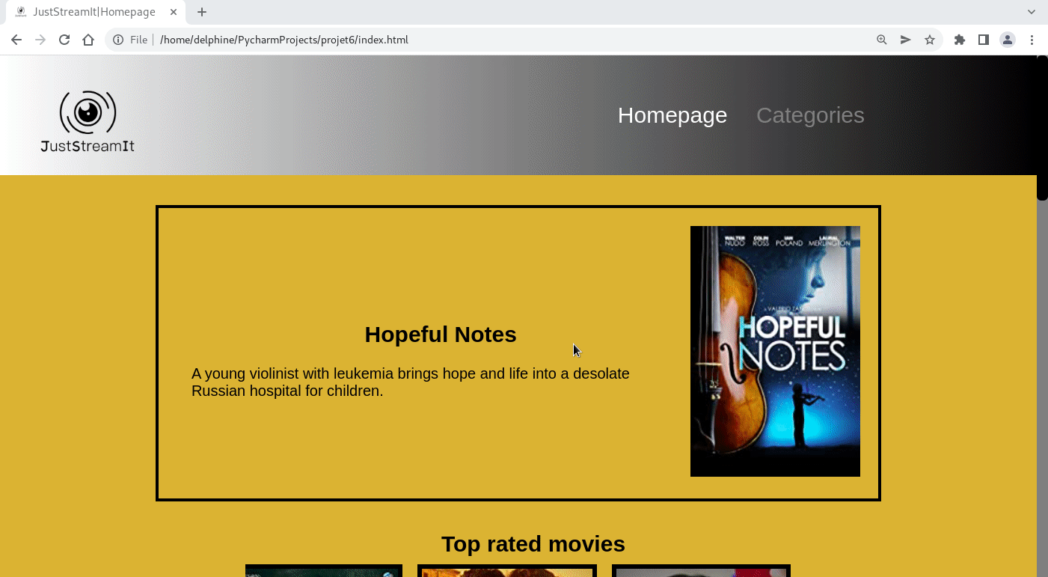Image resolution: width=1048 pixels, height=577 pixels.
Task: Open the Homepage navigation link
Action: coord(672,115)
